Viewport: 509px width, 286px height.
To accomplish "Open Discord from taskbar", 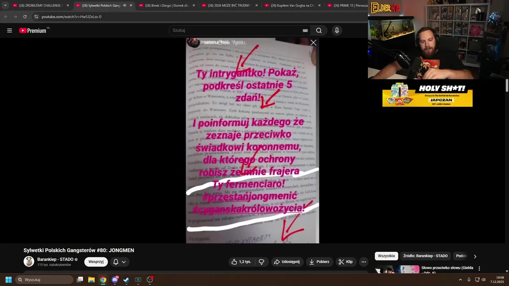I will coord(115,280).
